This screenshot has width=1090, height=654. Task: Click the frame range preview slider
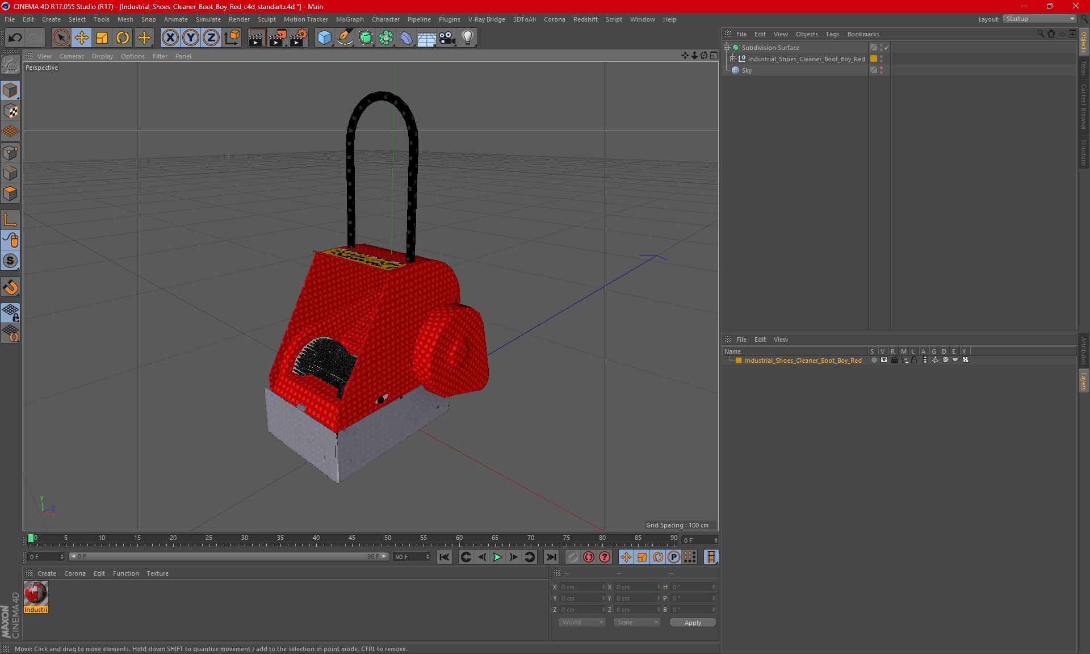228,557
